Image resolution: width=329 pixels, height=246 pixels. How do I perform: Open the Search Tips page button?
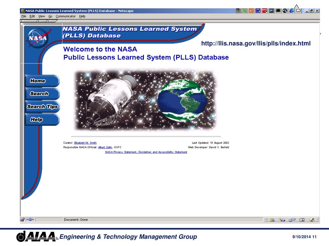coord(42,107)
